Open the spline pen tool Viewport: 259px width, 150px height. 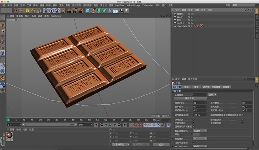pyautogui.click(x=94, y=11)
